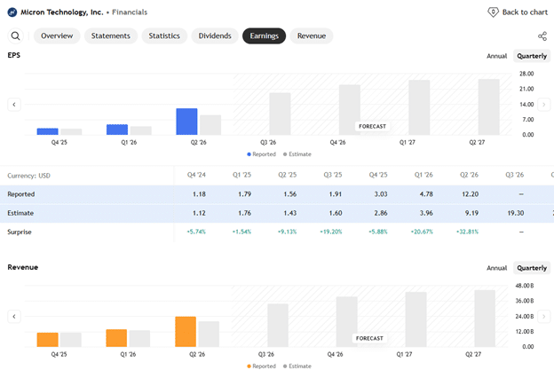554x370 pixels.
Task: Go to the Dividends tab
Action: pos(215,36)
